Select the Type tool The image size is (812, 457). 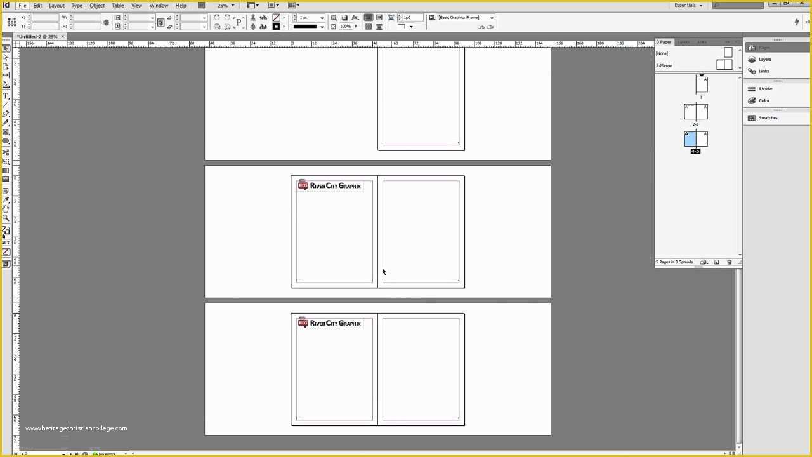[x=6, y=96]
